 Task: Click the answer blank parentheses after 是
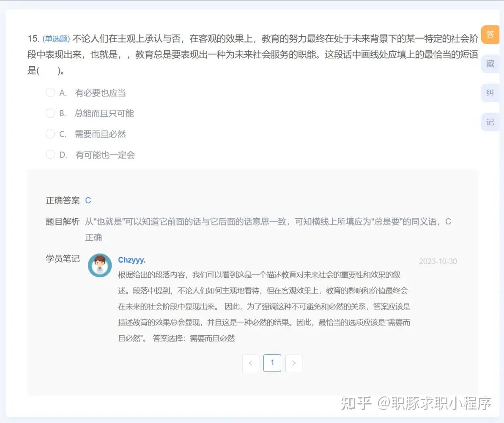point(48,71)
